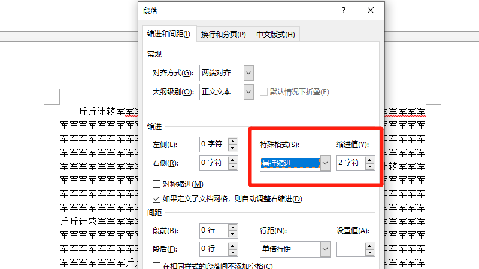Open the 大纲级别 dropdown list

coord(248,92)
